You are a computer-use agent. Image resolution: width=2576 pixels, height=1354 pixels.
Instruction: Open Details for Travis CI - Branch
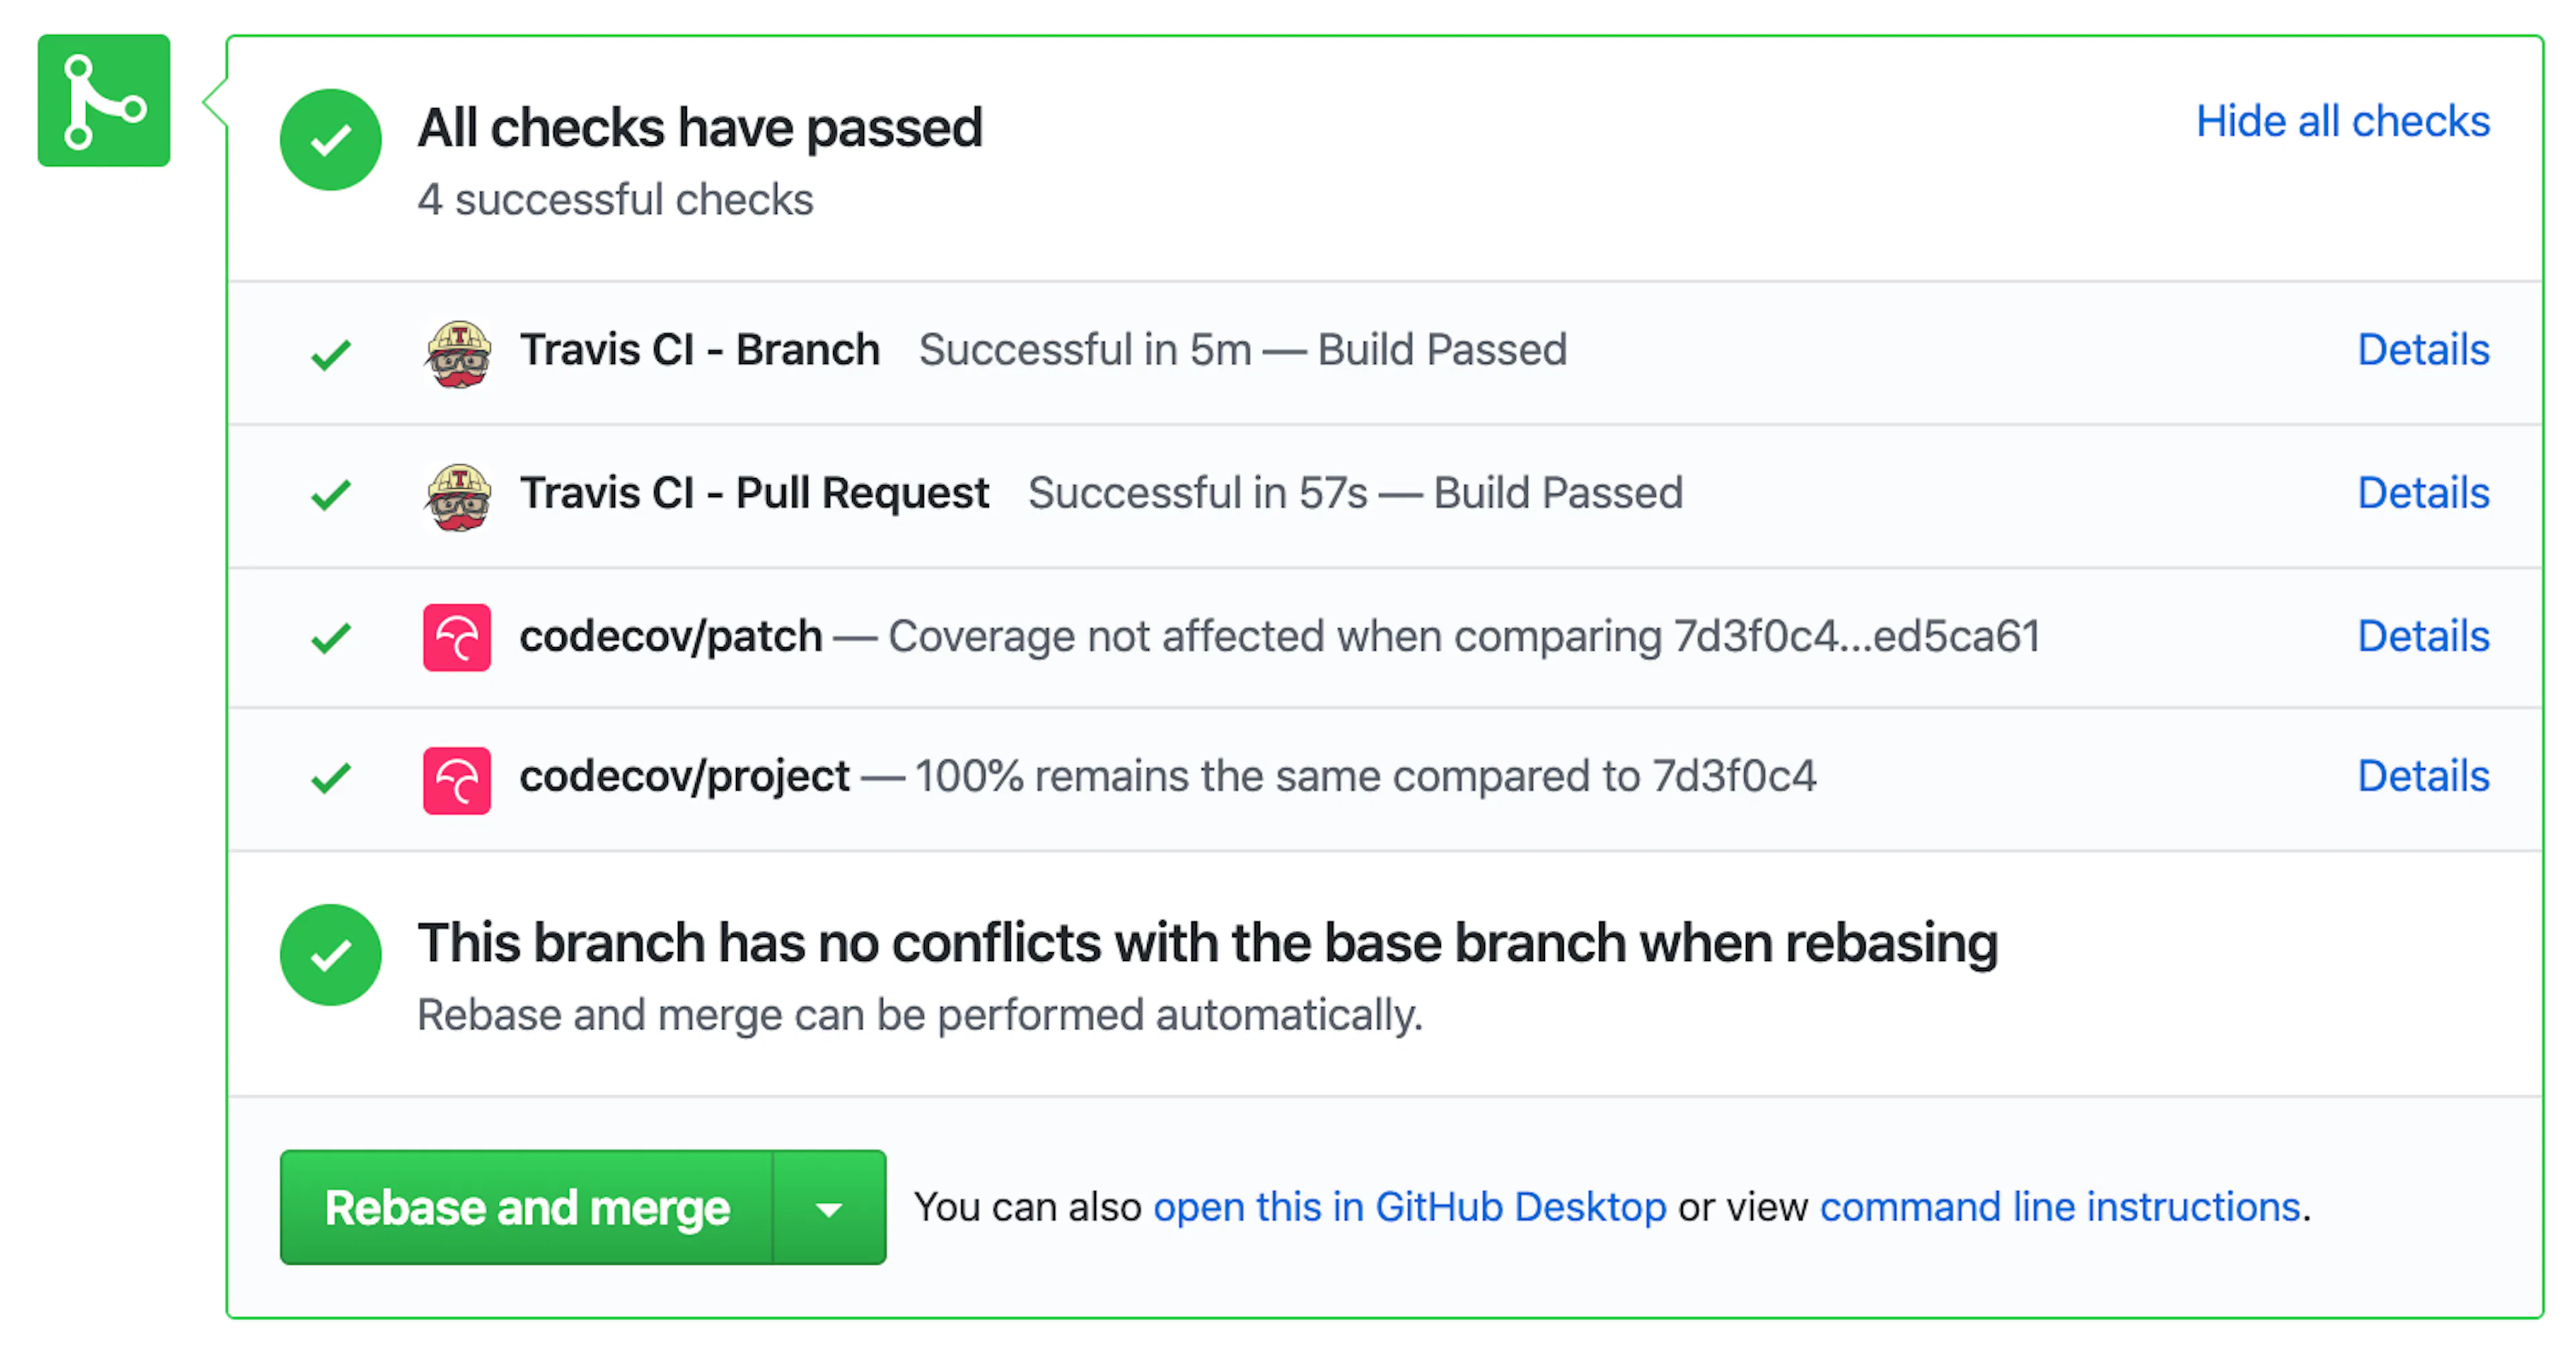point(2423,350)
